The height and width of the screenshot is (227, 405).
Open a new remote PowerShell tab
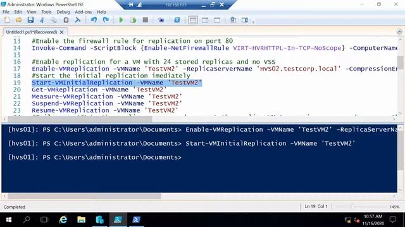161,20
